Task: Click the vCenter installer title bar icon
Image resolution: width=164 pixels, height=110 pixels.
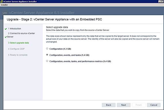Action: tap(1, 1)
